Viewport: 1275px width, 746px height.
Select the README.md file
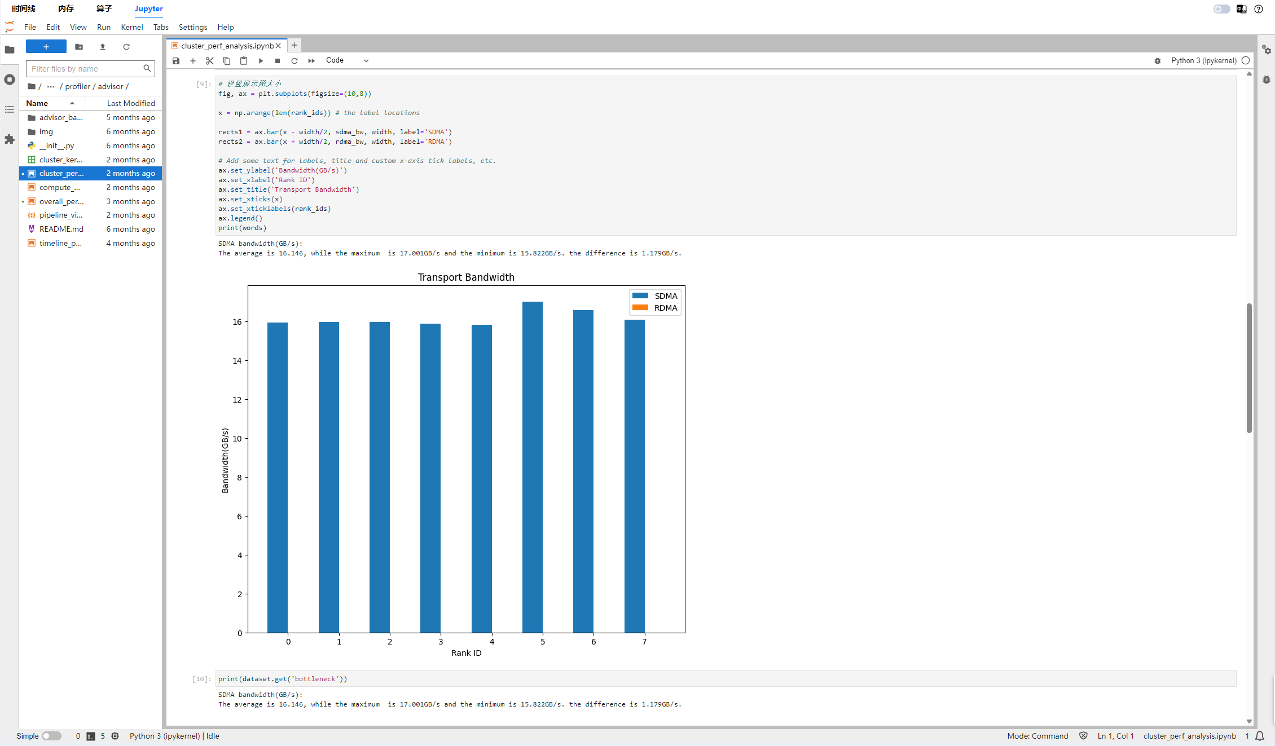[x=91, y=229]
